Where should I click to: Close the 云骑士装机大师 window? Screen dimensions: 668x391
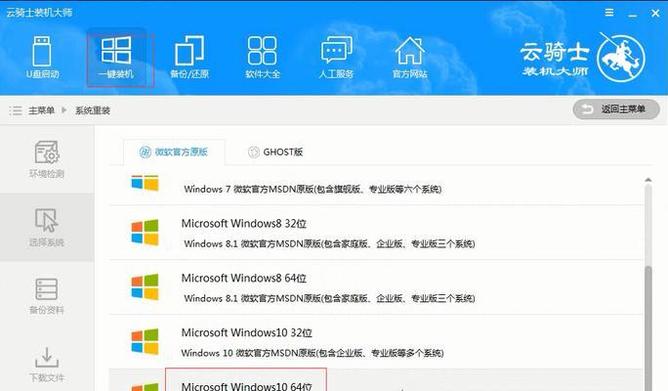[x=655, y=14]
